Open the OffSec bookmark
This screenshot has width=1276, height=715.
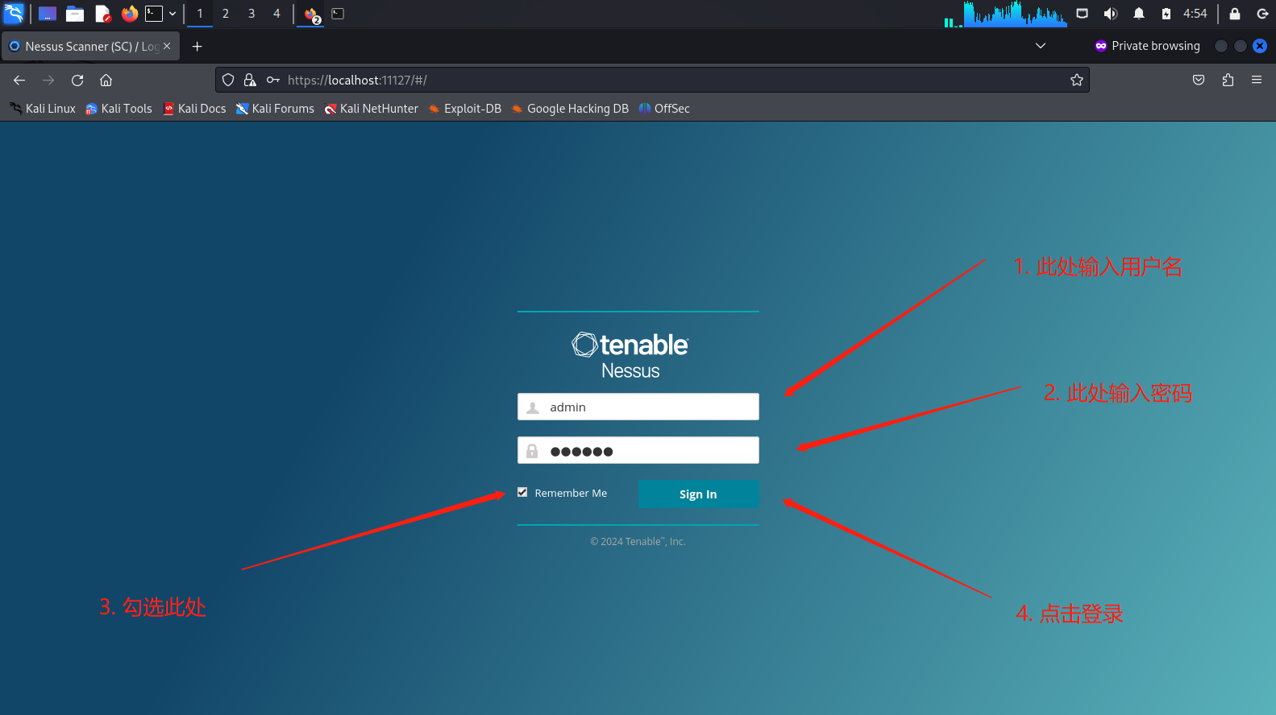[x=664, y=109]
